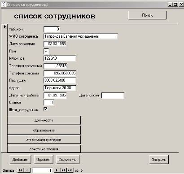Go to first record navigation arrow
This screenshot has height=174, width=184.
pos(21,170)
